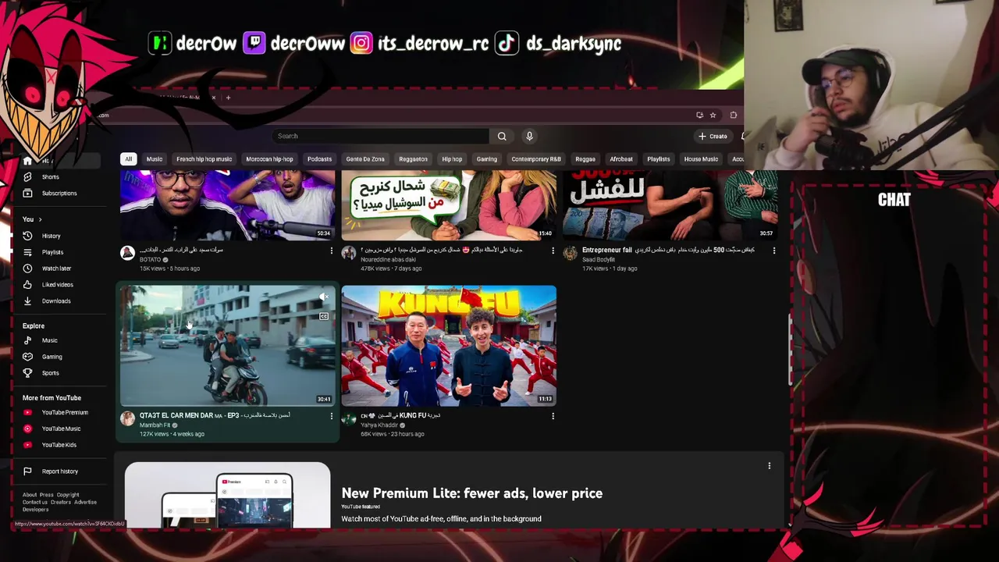Click the About footer link
This screenshot has height=562, width=999.
[30, 495]
